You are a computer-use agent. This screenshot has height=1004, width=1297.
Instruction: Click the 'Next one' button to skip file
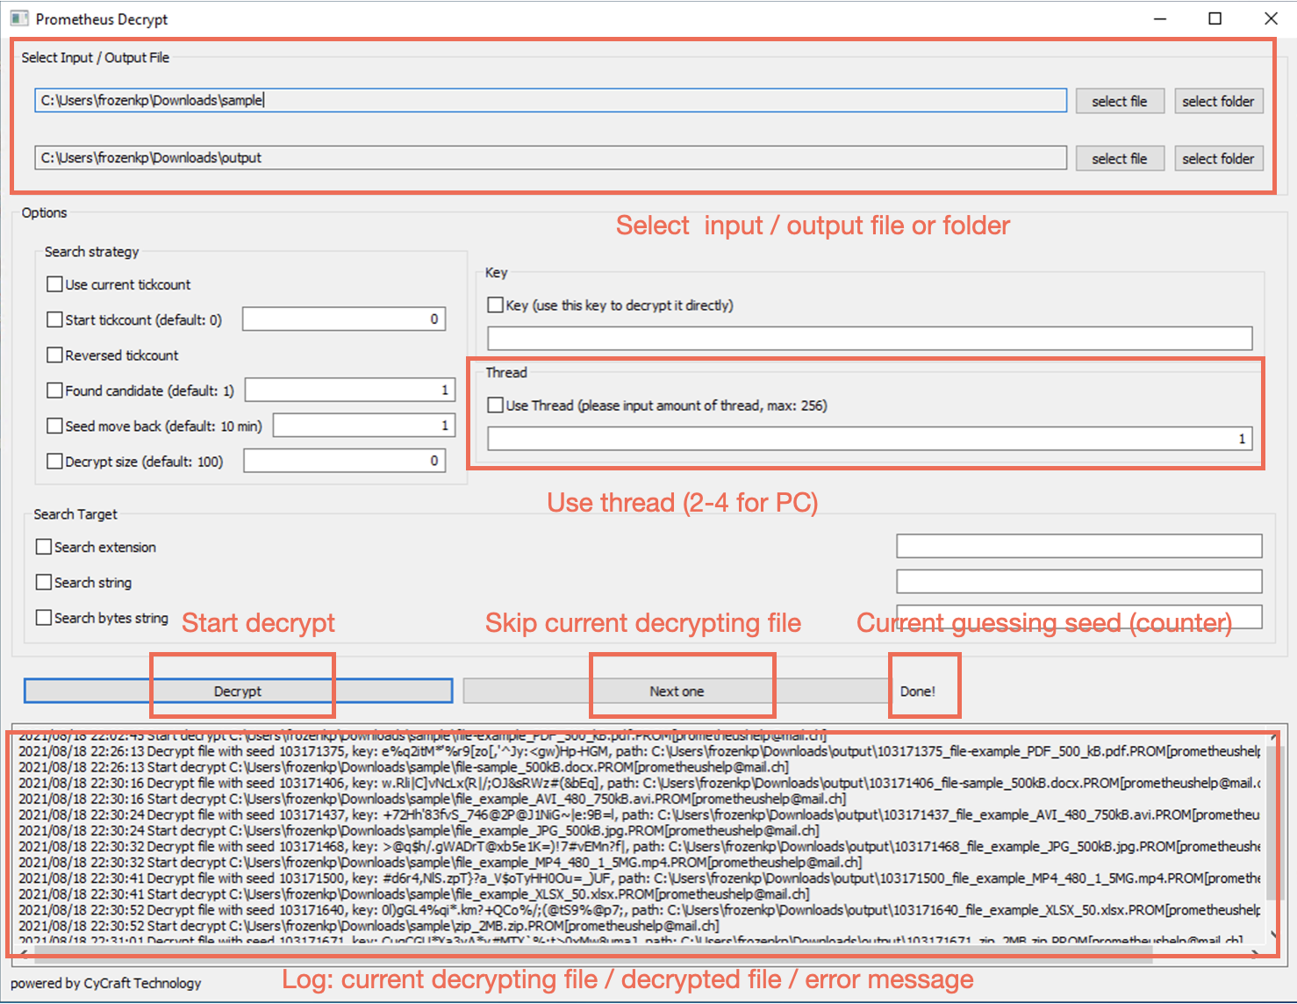(x=677, y=692)
